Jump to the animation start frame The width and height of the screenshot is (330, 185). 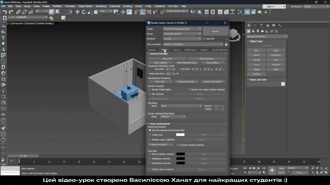coord(245,168)
